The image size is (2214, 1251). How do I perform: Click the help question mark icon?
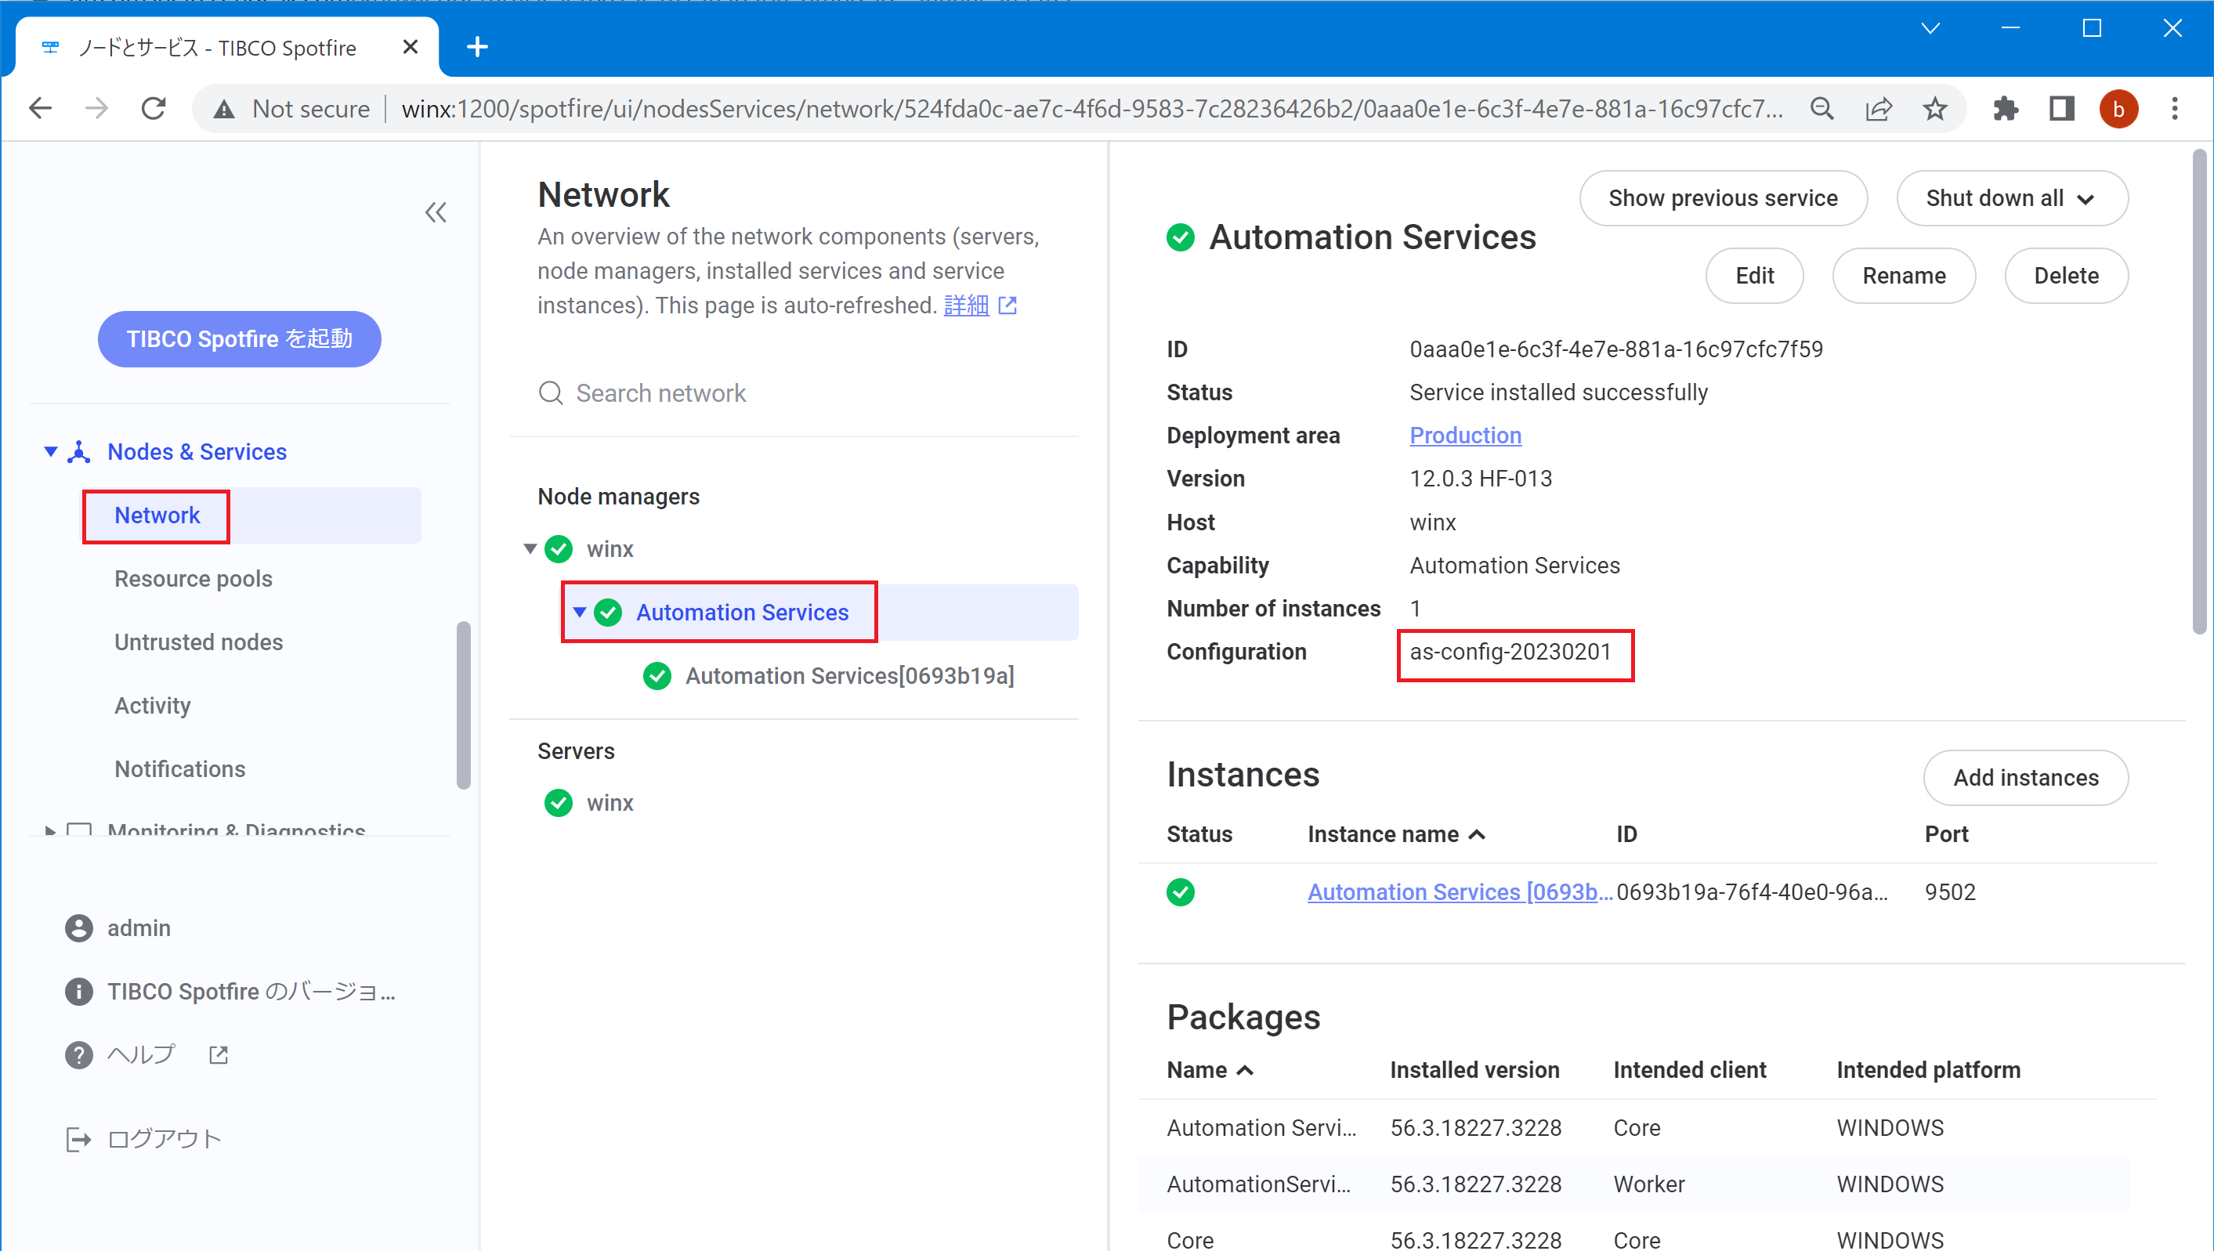click(79, 1054)
